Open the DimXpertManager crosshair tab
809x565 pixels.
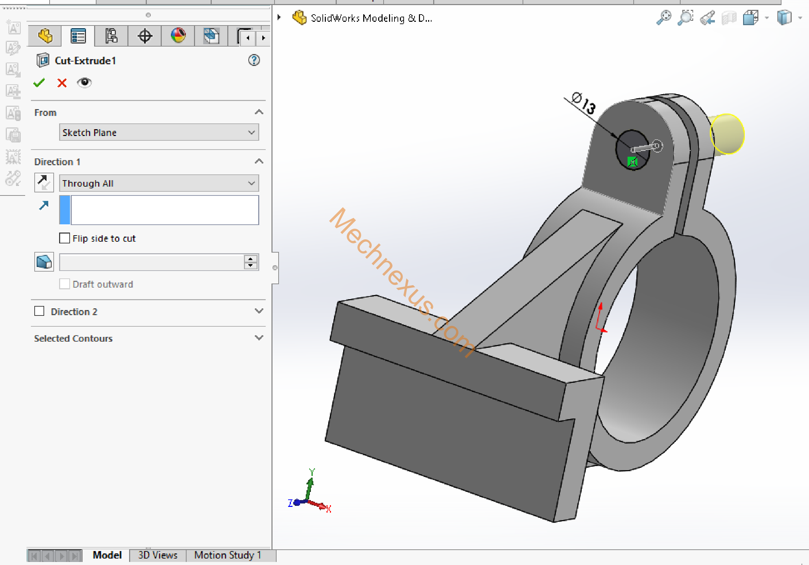click(x=144, y=36)
